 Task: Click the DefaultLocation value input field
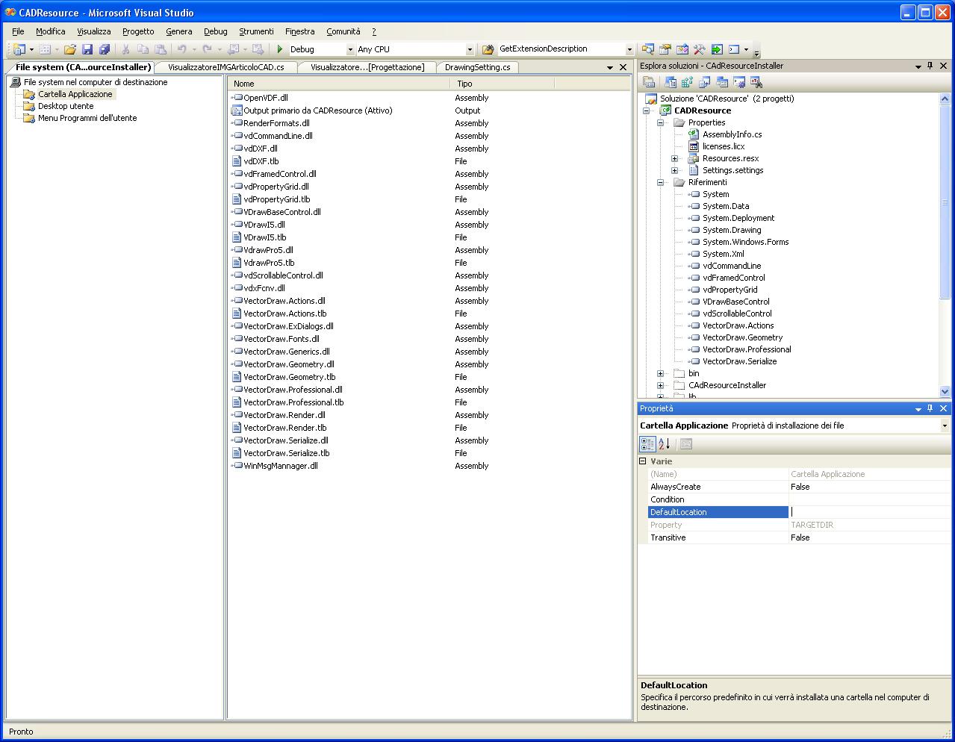869,512
